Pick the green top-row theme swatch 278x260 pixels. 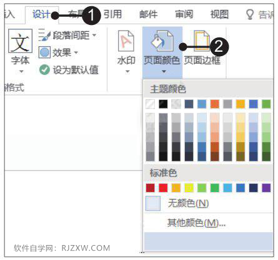tap(266, 104)
